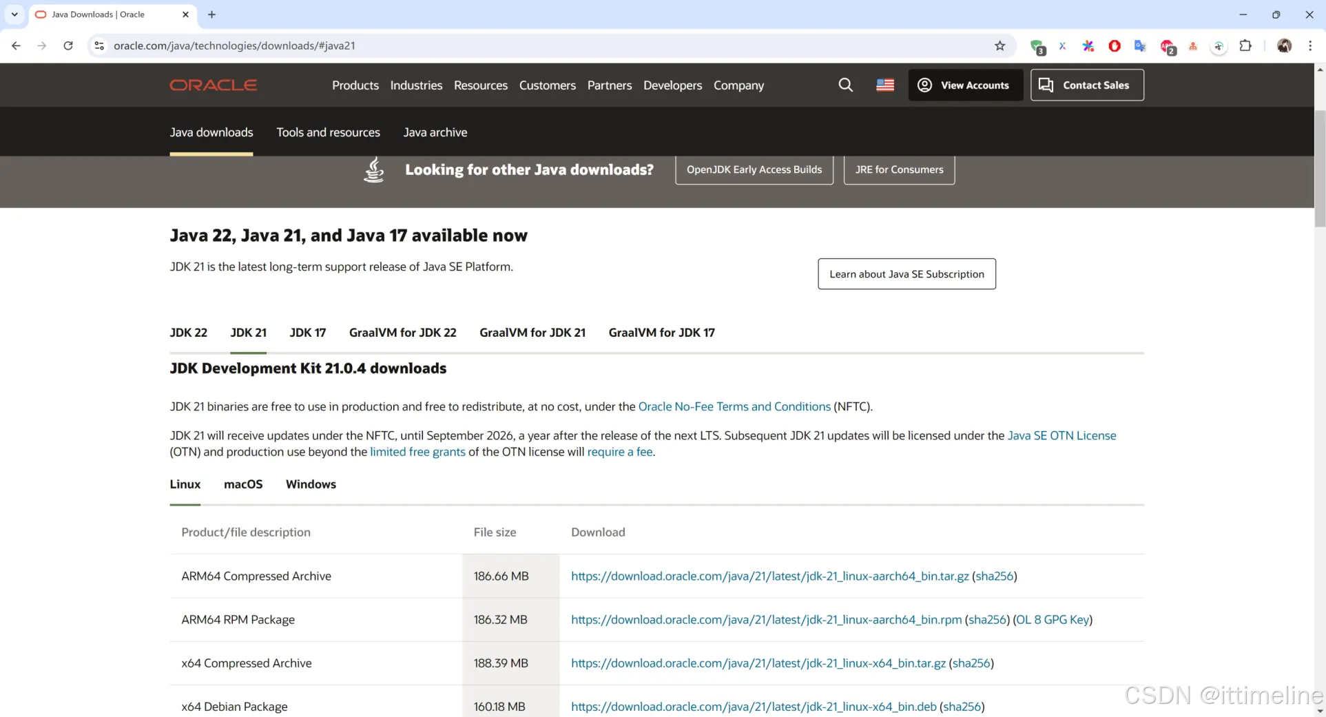Reload the Oracle downloads page
Screen dimensions: 1326x717
68,45
